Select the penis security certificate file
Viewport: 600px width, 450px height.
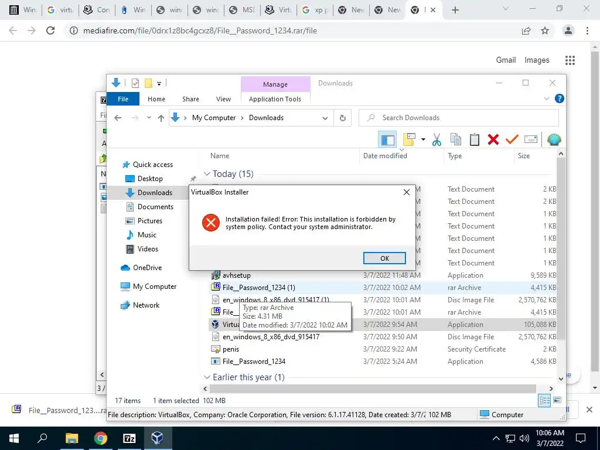coord(231,349)
